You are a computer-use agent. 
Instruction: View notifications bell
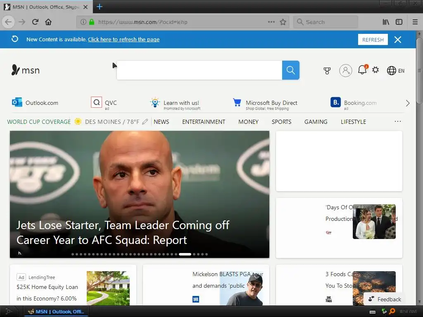click(x=362, y=70)
